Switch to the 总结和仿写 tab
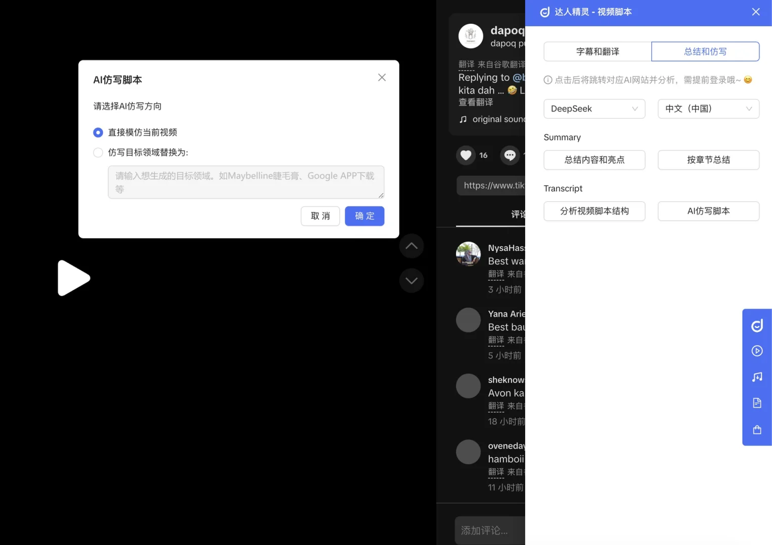Image resolution: width=772 pixels, height=545 pixels. click(705, 51)
